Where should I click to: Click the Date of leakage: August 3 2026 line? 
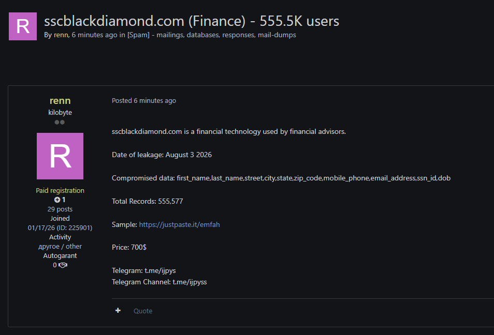(x=162, y=155)
